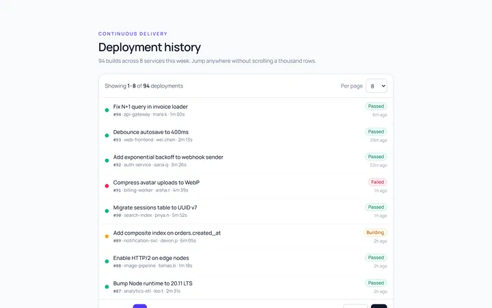This screenshot has height=308, width=492.
Task: Open 'Compress avatar uploads to WebP' deployment
Action: tap(156, 183)
